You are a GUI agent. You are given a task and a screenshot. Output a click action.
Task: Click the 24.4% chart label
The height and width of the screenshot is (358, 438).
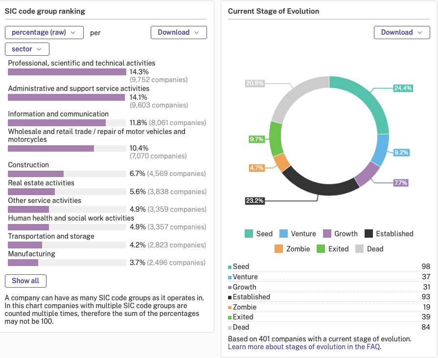click(x=403, y=88)
